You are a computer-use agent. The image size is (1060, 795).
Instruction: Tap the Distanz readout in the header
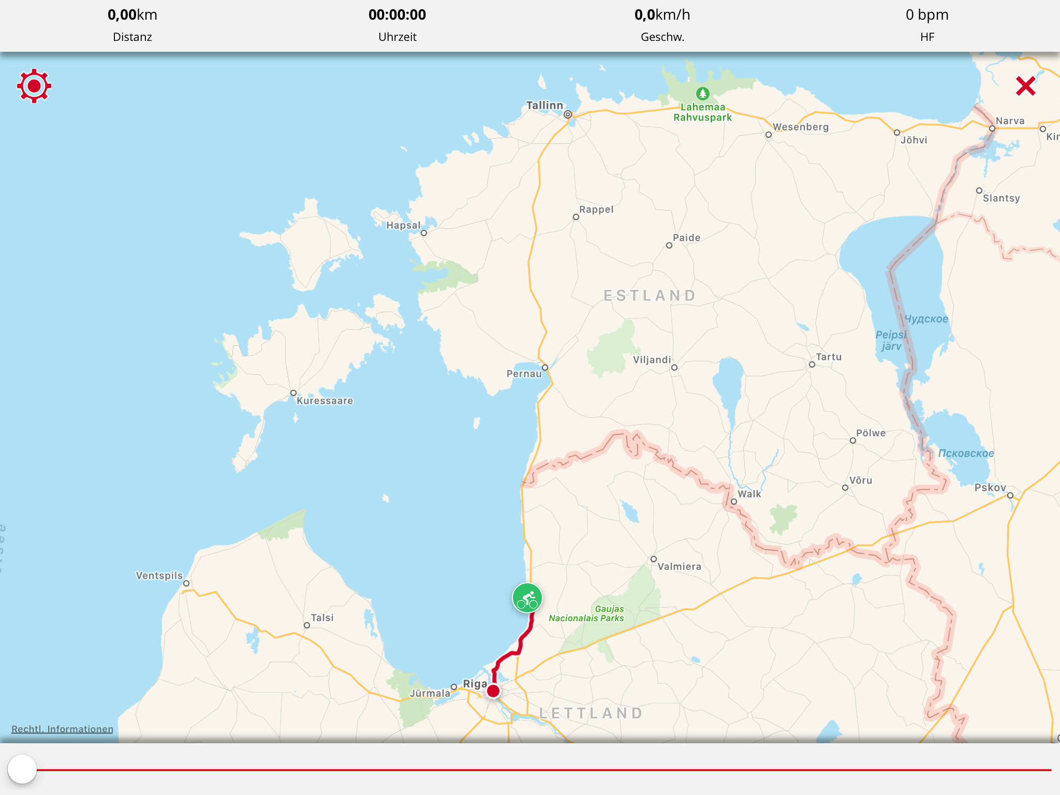tap(132, 25)
